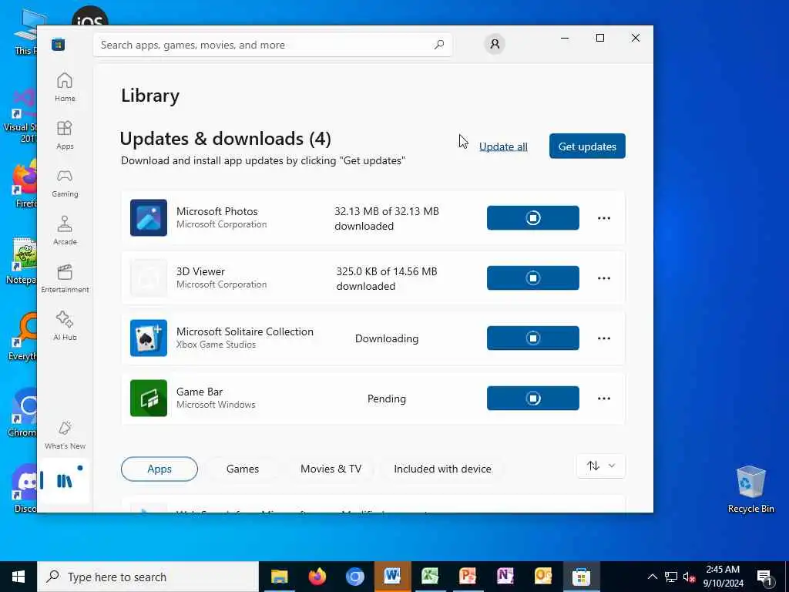789x592 pixels.
Task: Stop the Microsoft Photos download
Action: (533, 217)
